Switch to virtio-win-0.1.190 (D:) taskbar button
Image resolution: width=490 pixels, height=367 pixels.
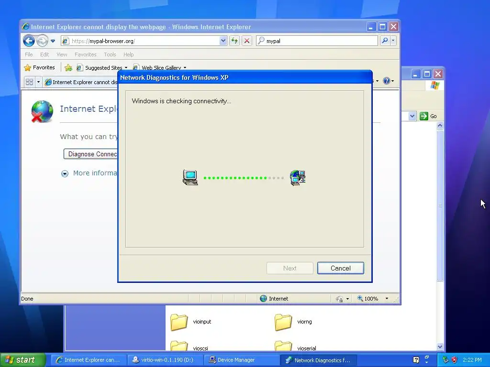pos(165,360)
